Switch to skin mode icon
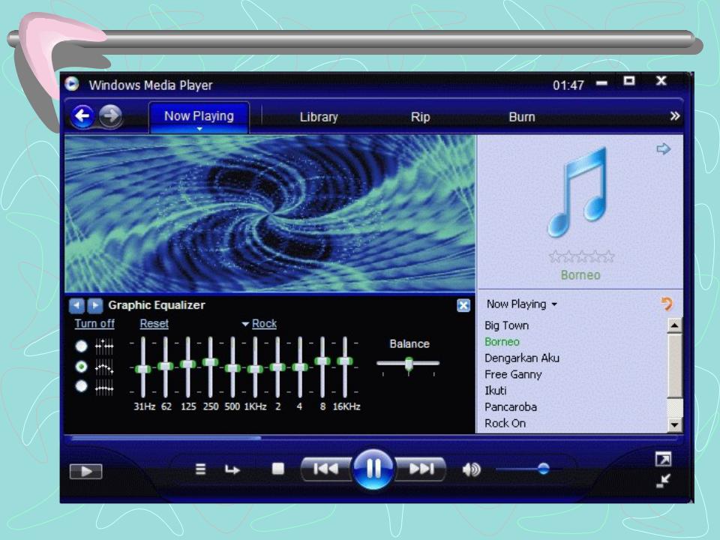The image size is (720, 540). coord(663,481)
